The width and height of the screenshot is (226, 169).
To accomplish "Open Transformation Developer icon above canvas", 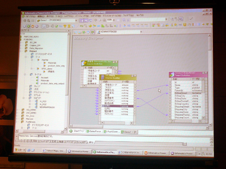I will (84, 32).
